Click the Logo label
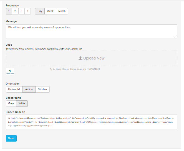 [9, 45]
